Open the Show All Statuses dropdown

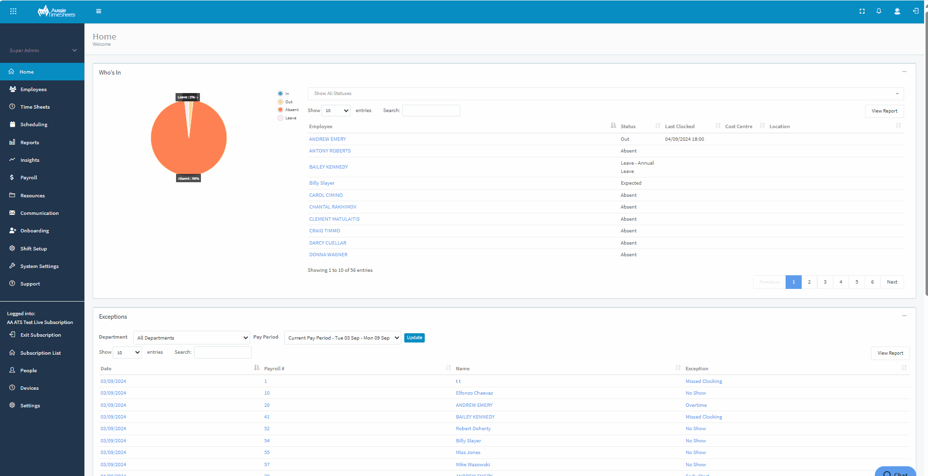[605, 93]
